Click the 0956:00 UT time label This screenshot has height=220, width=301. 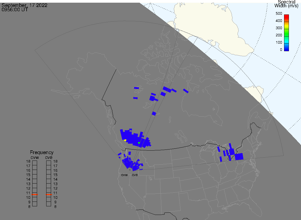15,10
